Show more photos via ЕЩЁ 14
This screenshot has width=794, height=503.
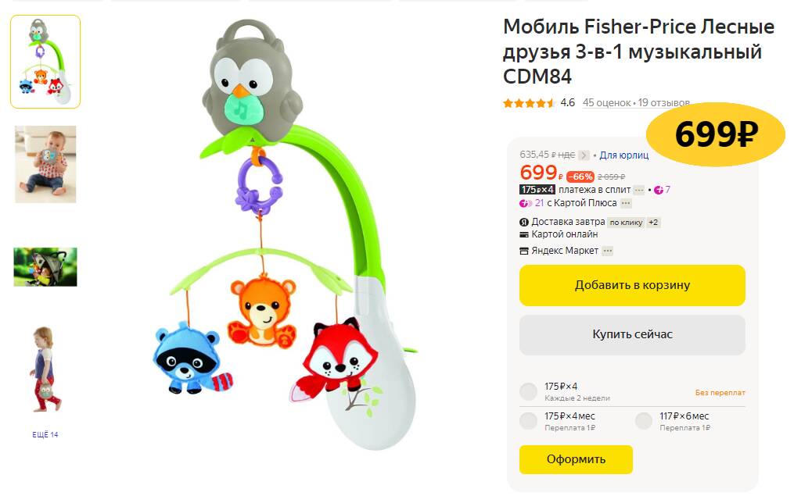pyautogui.click(x=45, y=434)
